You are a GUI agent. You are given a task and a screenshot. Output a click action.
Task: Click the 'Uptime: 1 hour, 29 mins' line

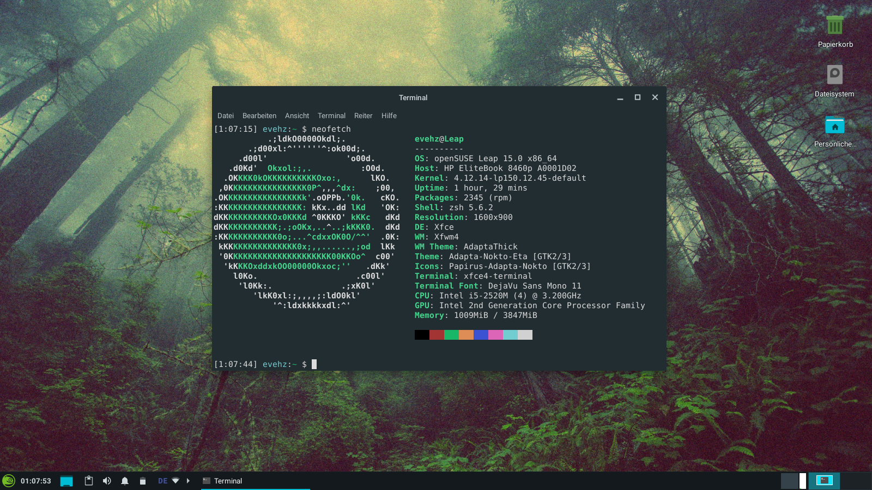[471, 188]
